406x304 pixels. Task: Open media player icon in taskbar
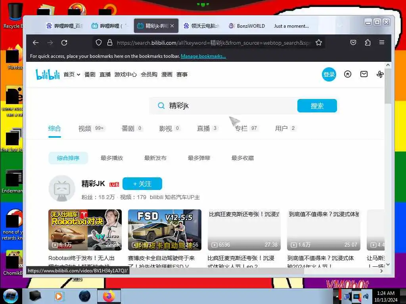(59, 296)
